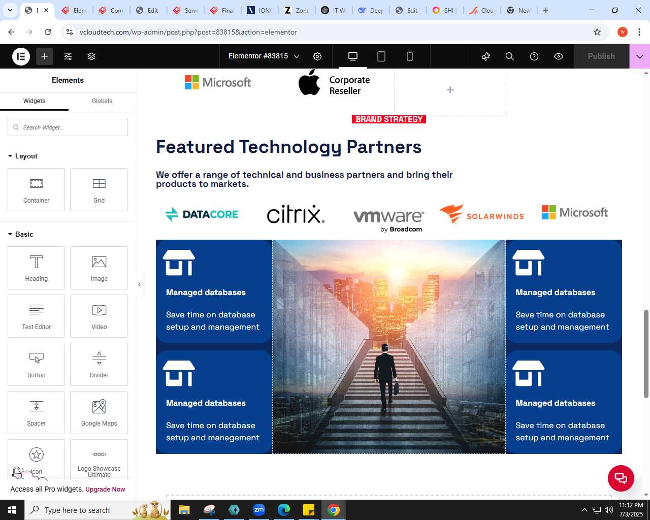
Task: Open a new Chrome tab
Action: click(x=546, y=10)
